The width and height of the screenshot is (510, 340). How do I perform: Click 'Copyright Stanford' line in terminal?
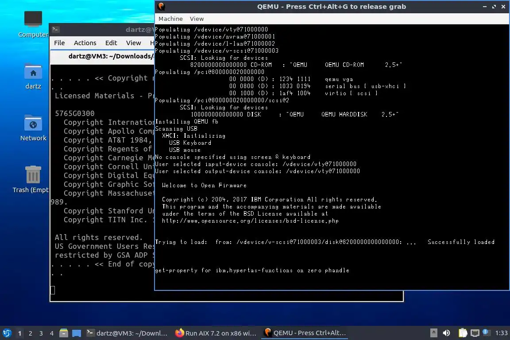point(109,211)
